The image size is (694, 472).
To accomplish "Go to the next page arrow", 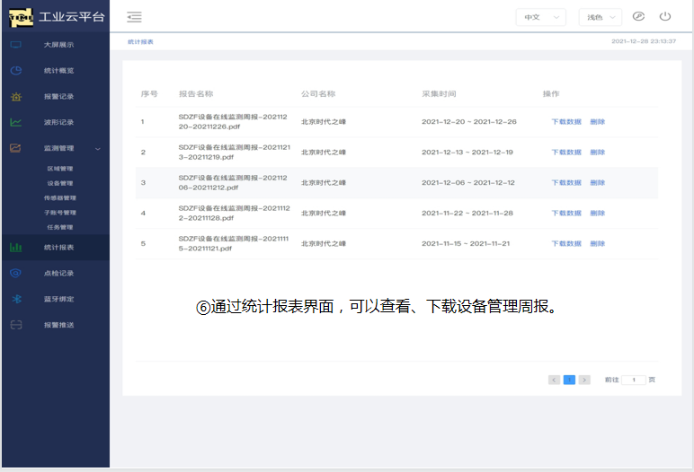I will coord(584,380).
